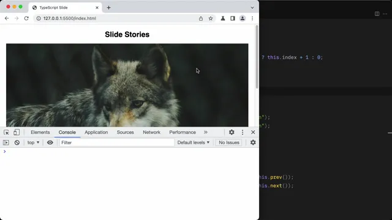Open DevTools settings gear

click(232, 132)
